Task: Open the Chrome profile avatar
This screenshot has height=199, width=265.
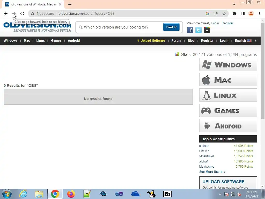Action: (x=251, y=13)
